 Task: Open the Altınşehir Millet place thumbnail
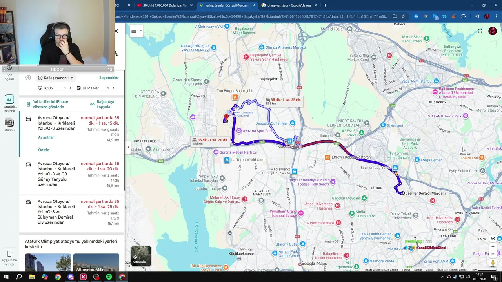click(x=96, y=262)
